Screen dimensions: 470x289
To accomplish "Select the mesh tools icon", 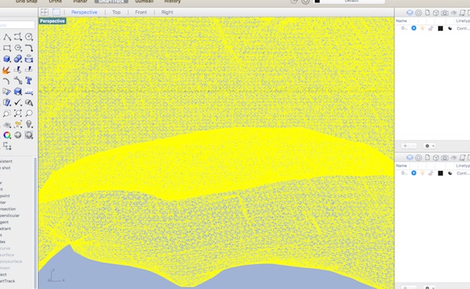I will tap(29, 103).
